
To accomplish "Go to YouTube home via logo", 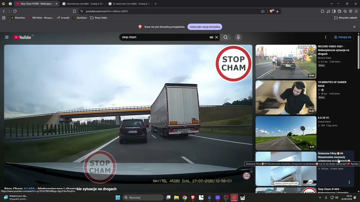I will click(22, 37).
